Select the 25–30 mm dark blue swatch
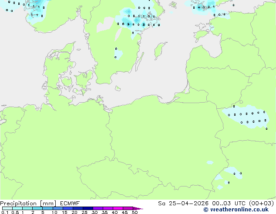Image resolution: width=276 pixels, height=214 pixels. [x=88, y=208]
